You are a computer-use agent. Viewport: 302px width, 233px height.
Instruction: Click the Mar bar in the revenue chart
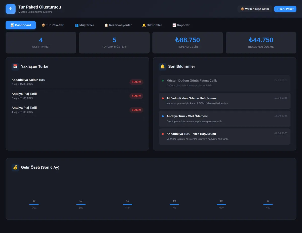click(x=128, y=204)
